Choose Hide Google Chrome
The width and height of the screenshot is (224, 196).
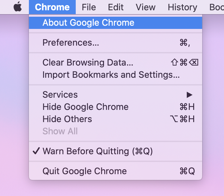click(x=85, y=107)
